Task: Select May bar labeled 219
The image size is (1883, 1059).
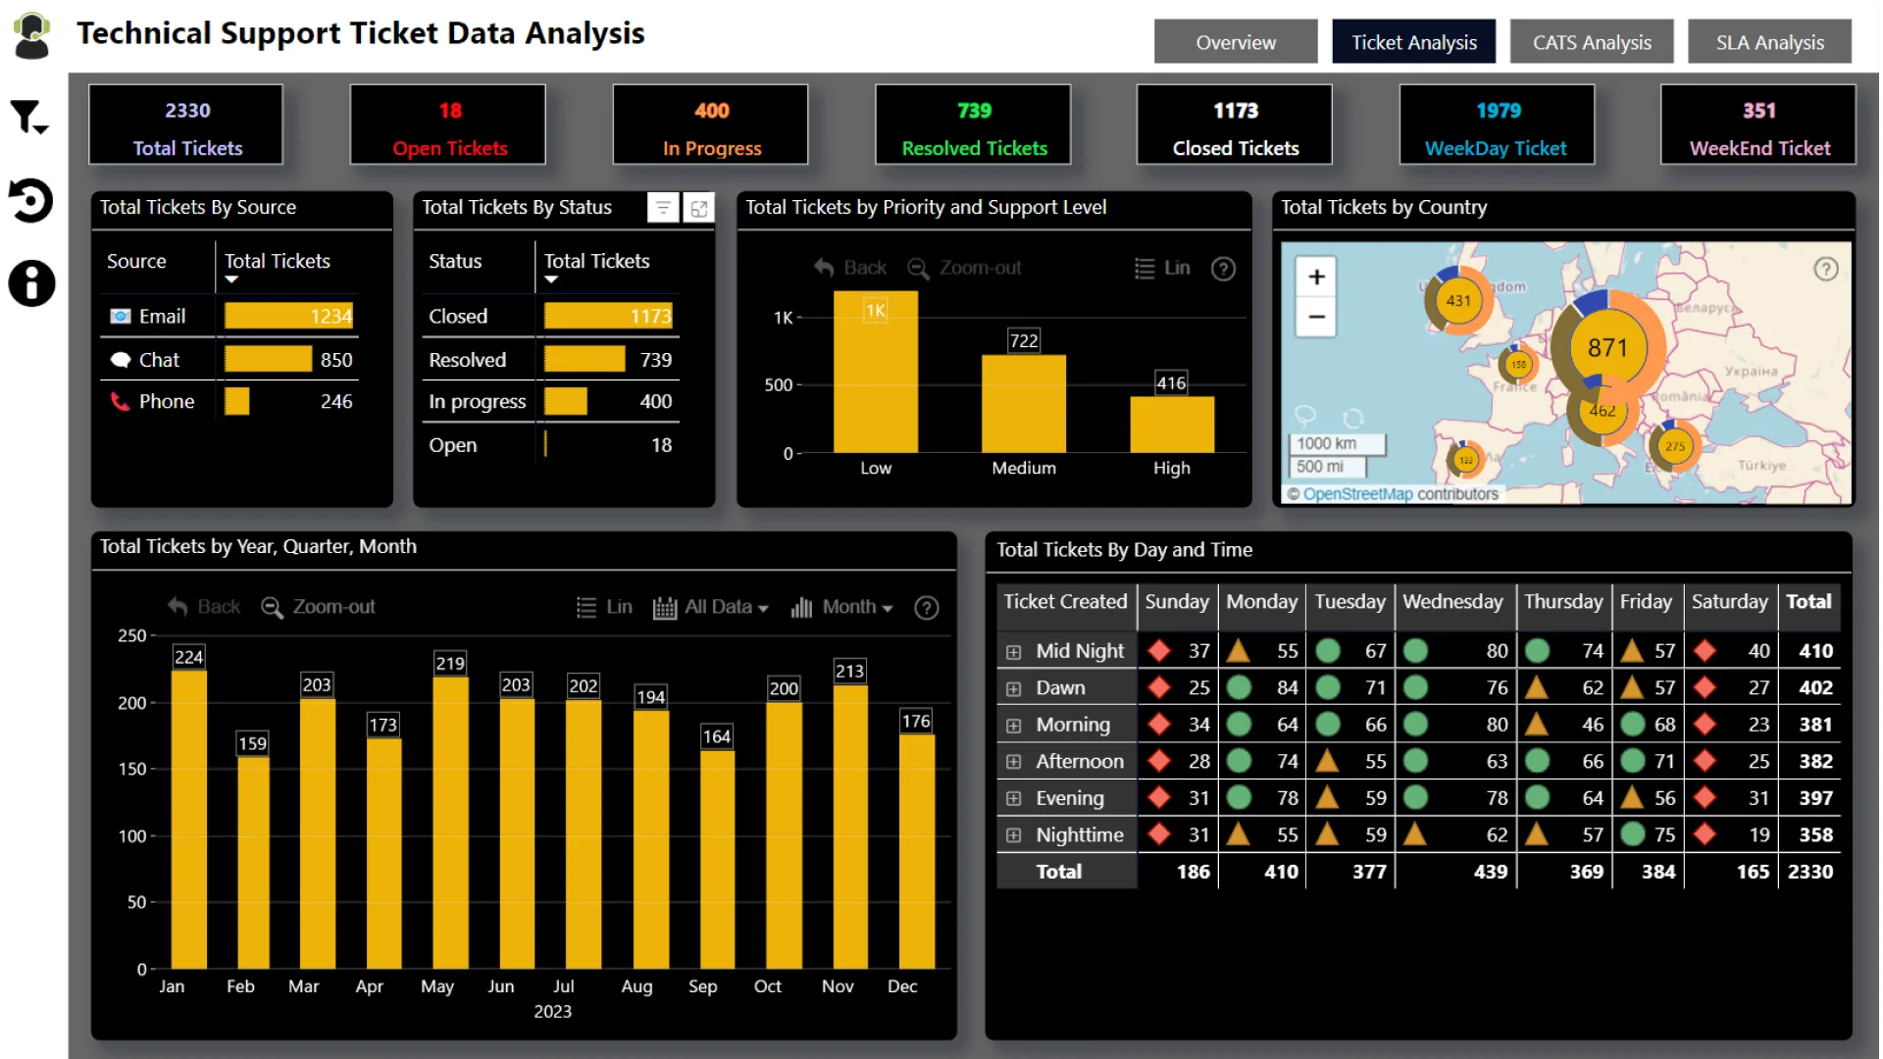Action: (x=450, y=823)
